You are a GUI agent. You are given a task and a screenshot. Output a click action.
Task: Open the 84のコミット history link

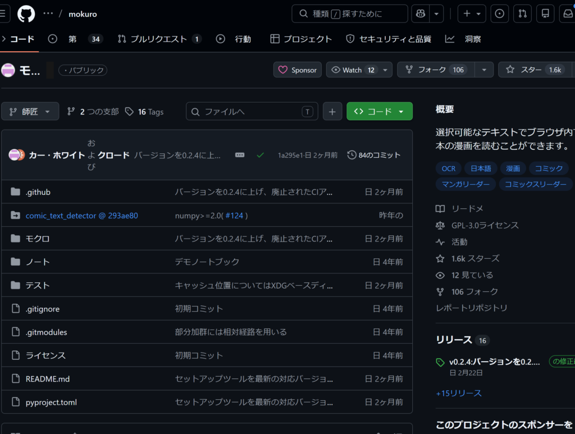[x=374, y=155]
